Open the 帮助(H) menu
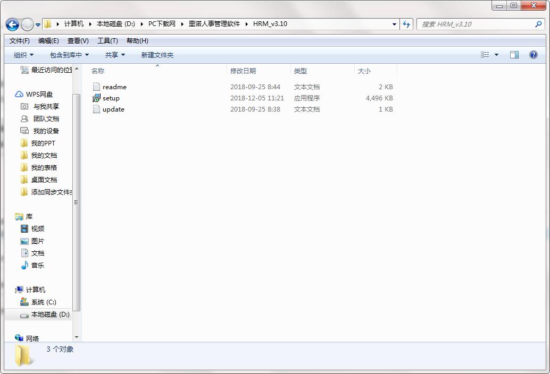The width and height of the screenshot is (550, 374). pos(137,41)
